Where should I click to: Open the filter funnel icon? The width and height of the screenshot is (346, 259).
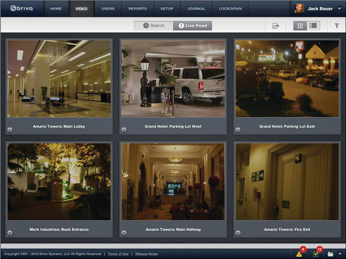[337, 26]
